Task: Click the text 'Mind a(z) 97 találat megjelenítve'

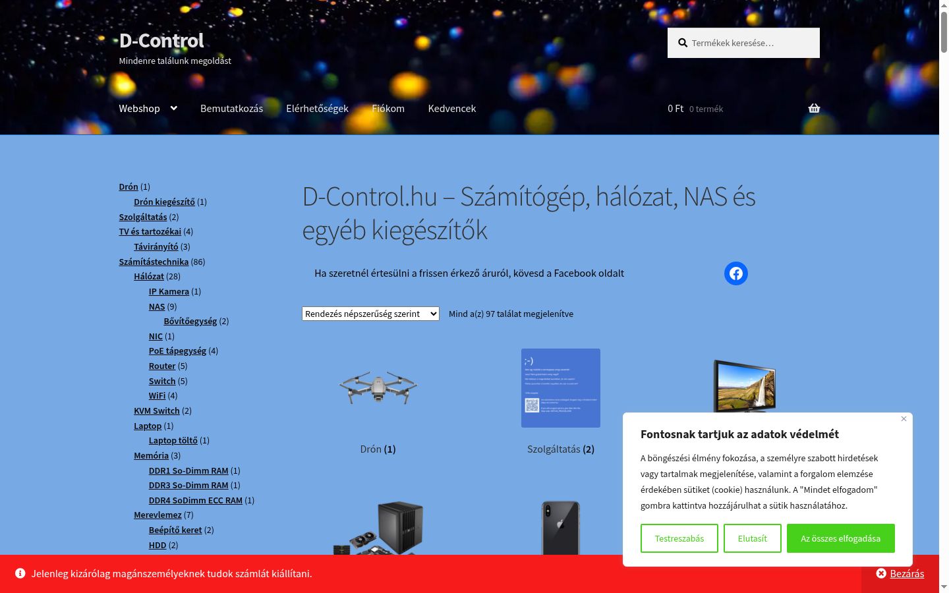Action: point(511,314)
